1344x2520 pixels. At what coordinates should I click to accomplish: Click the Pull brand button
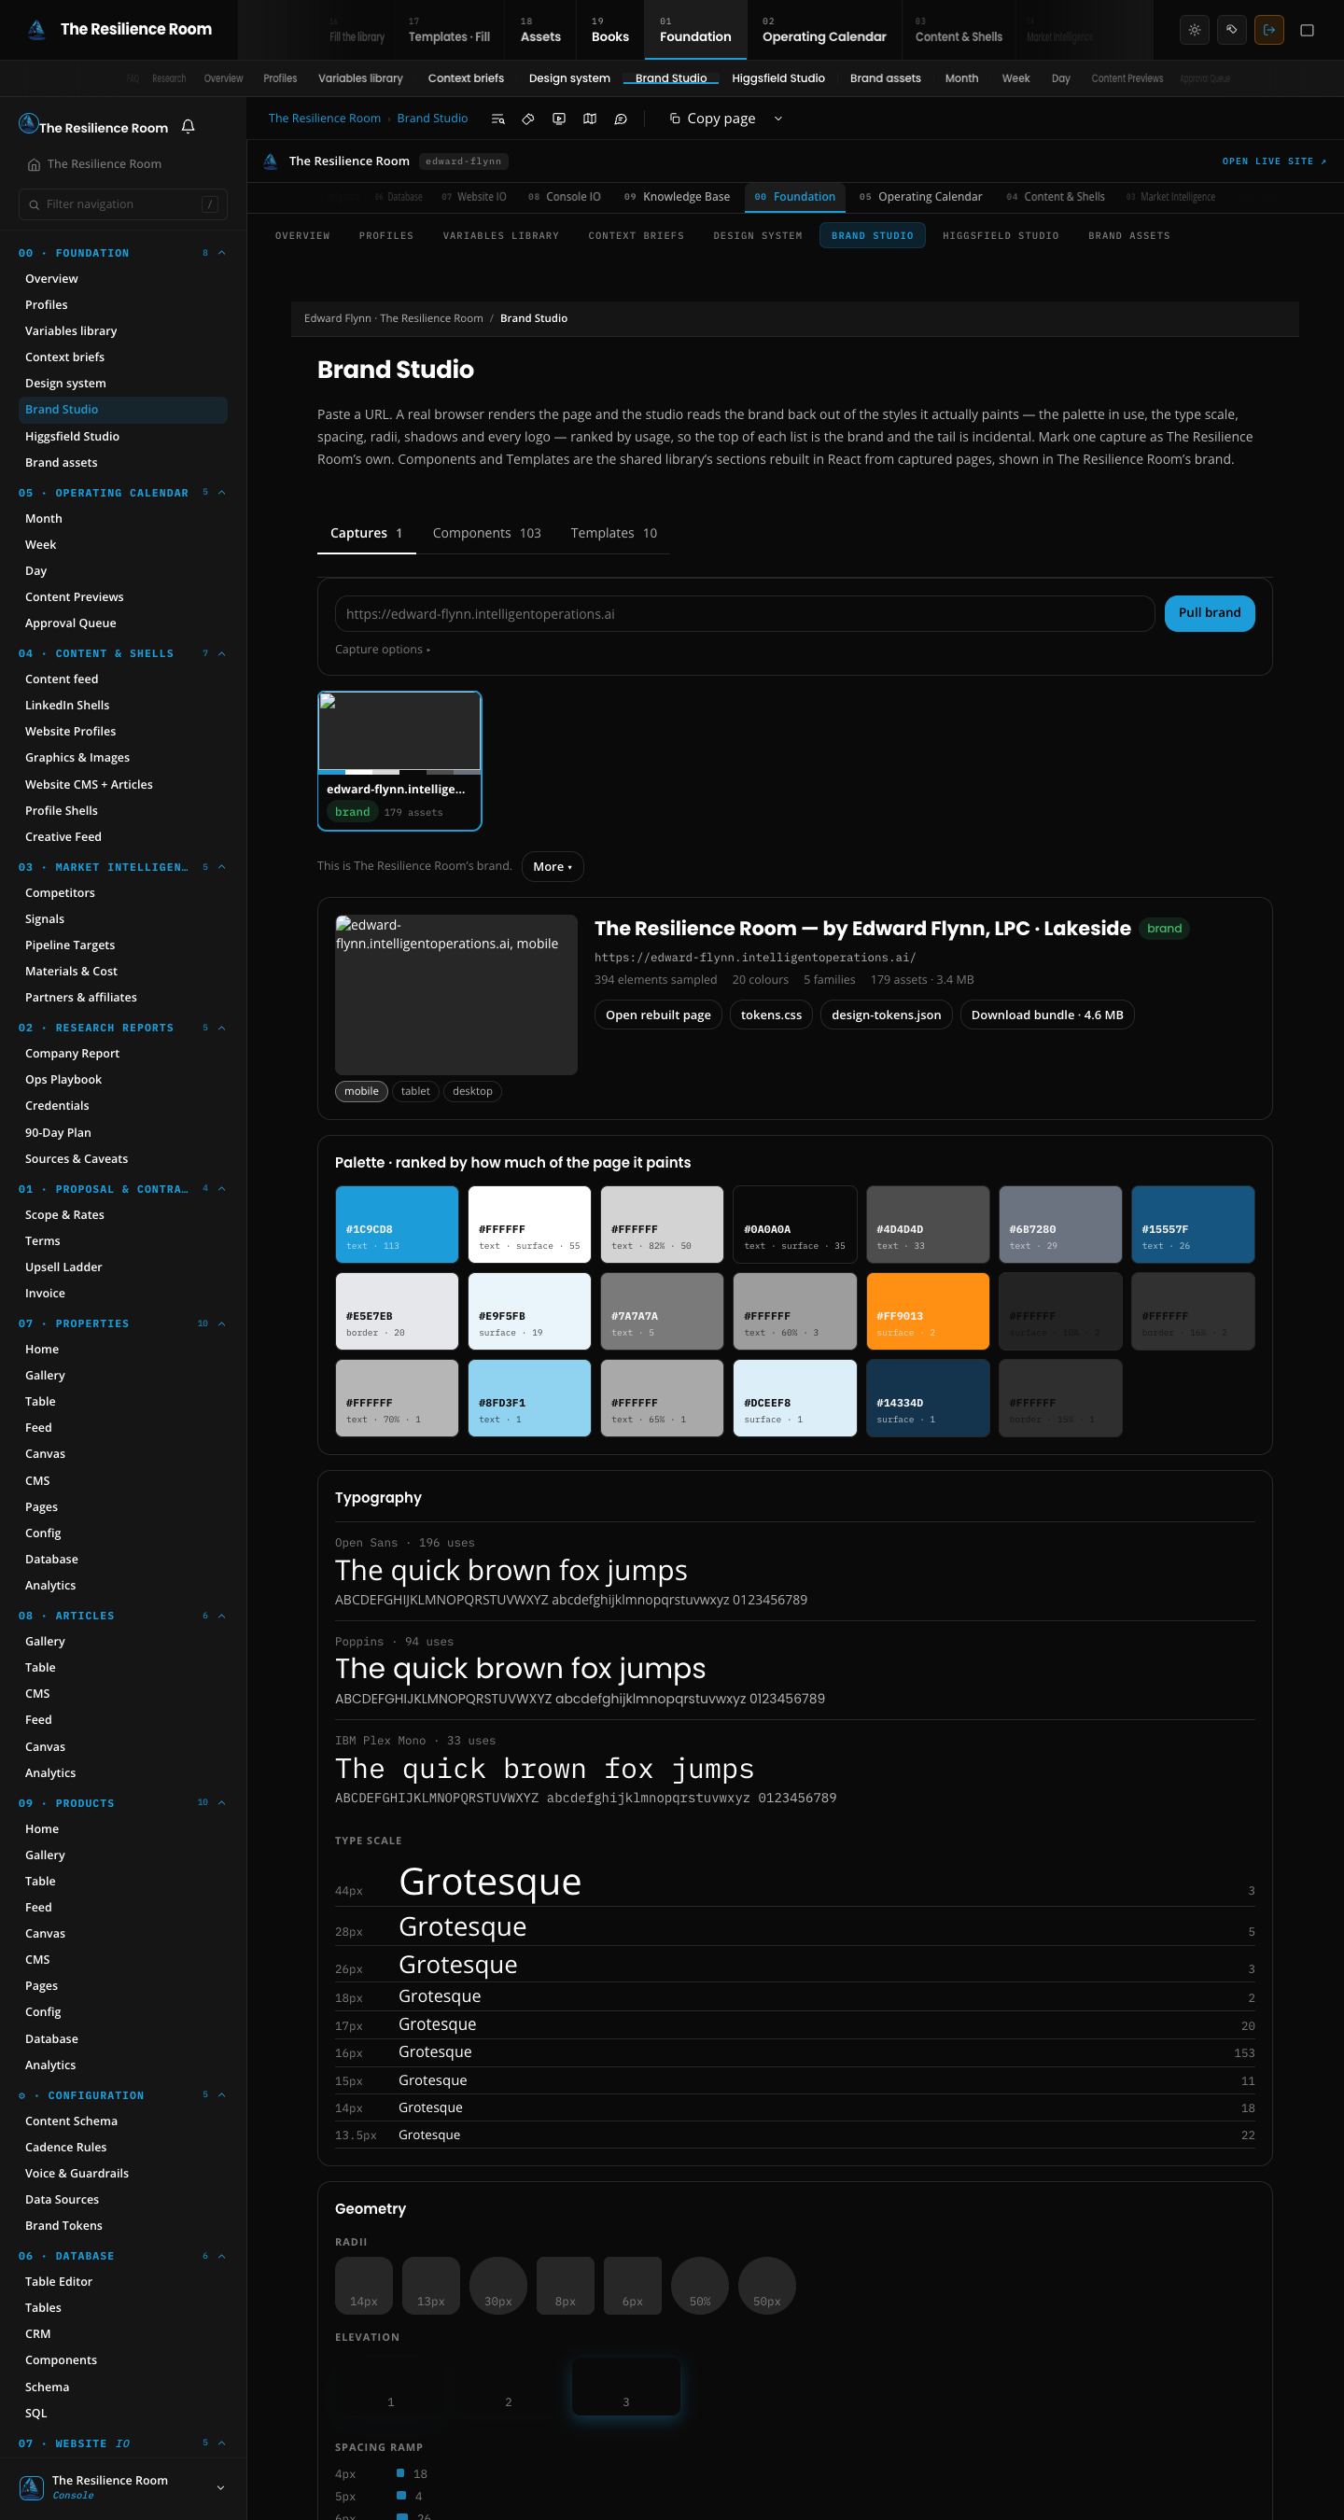coord(1209,613)
